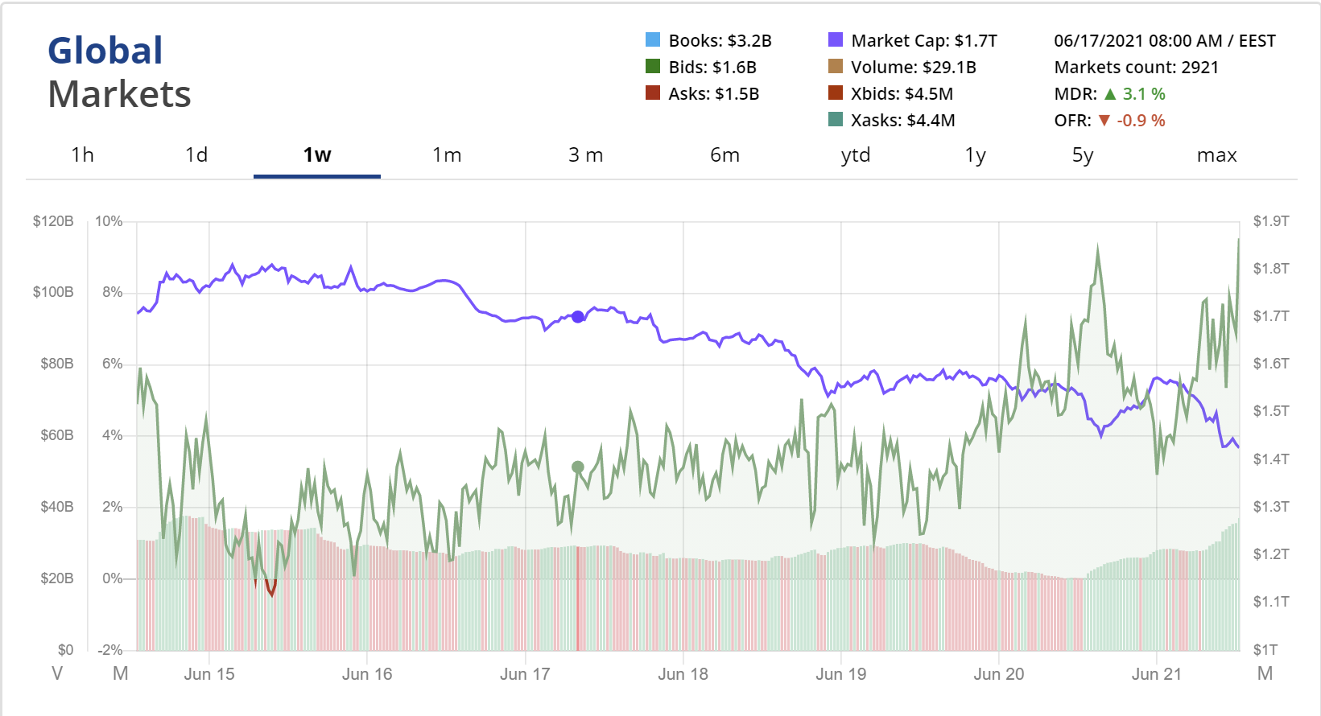Screen dimensions: 1321x716
Task: Click the green volume line data point
Action: pyautogui.click(x=577, y=467)
